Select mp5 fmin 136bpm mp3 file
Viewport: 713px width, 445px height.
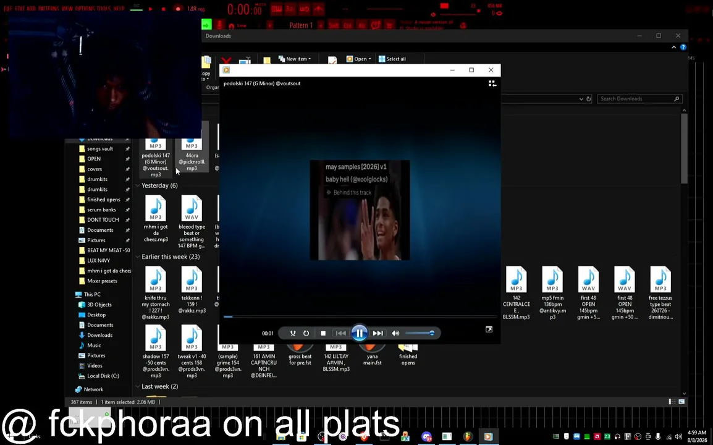[552, 292]
